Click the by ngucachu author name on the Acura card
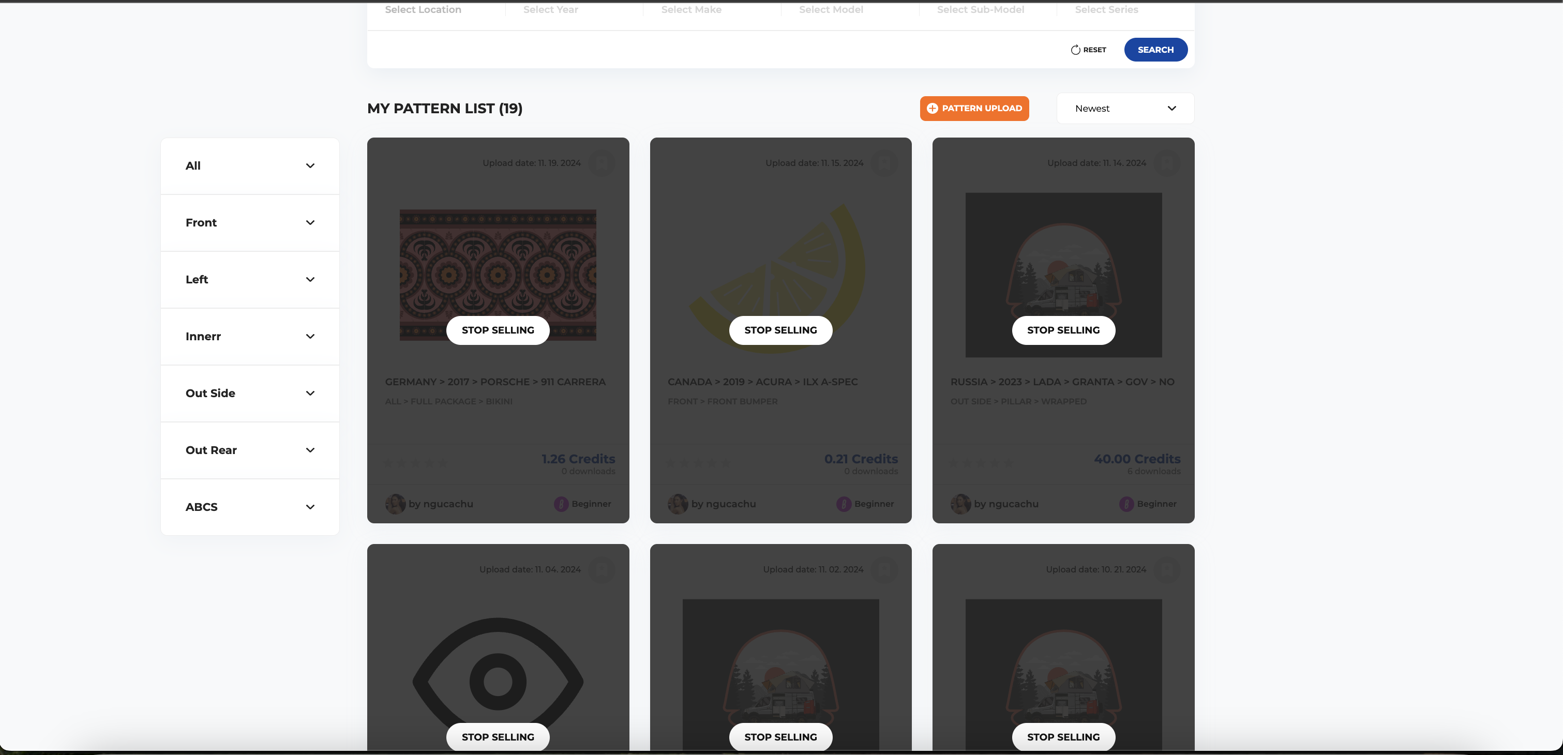 tap(724, 504)
